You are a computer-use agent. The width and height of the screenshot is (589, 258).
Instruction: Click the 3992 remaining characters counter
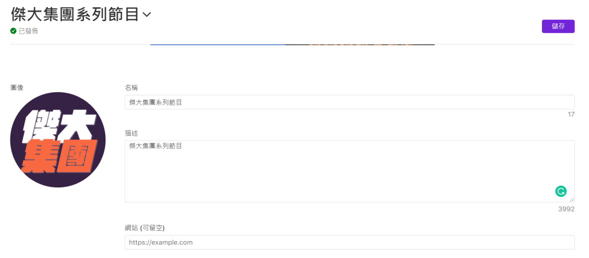click(566, 209)
